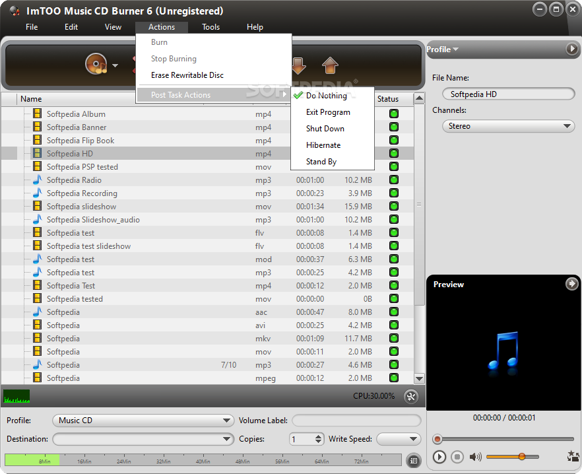The image size is (582, 474).
Task: Click the File Name field with Softpedia HD
Action: point(509,94)
